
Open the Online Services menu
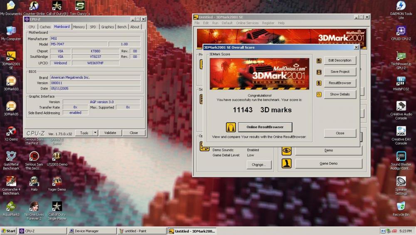(247, 23)
